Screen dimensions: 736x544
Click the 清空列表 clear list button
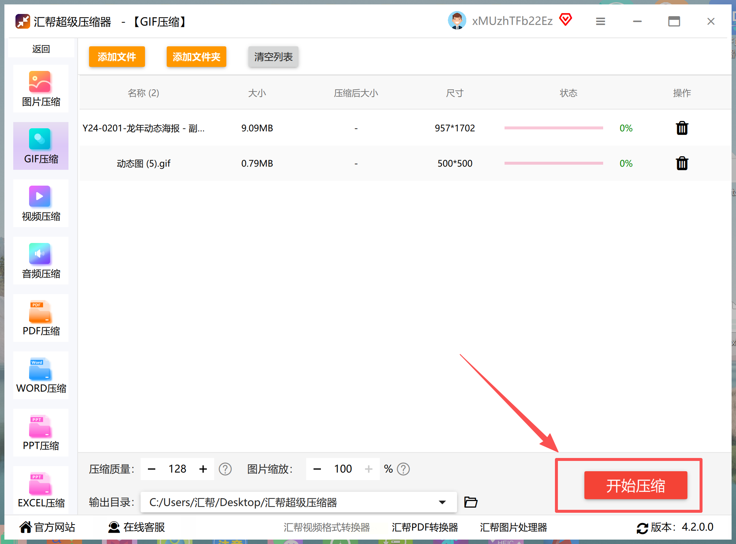tap(273, 57)
